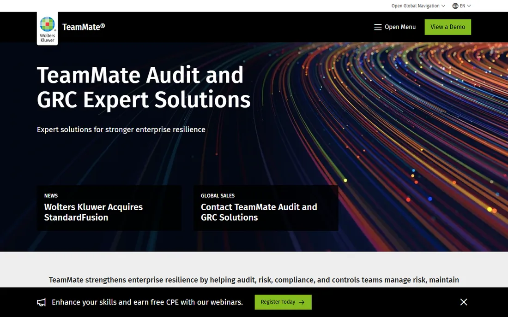Open the EN language dropdown chevron
This screenshot has width=508, height=317.
(x=469, y=6)
